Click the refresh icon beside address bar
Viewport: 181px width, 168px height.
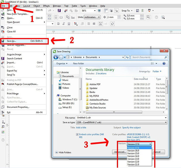pos(127,57)
